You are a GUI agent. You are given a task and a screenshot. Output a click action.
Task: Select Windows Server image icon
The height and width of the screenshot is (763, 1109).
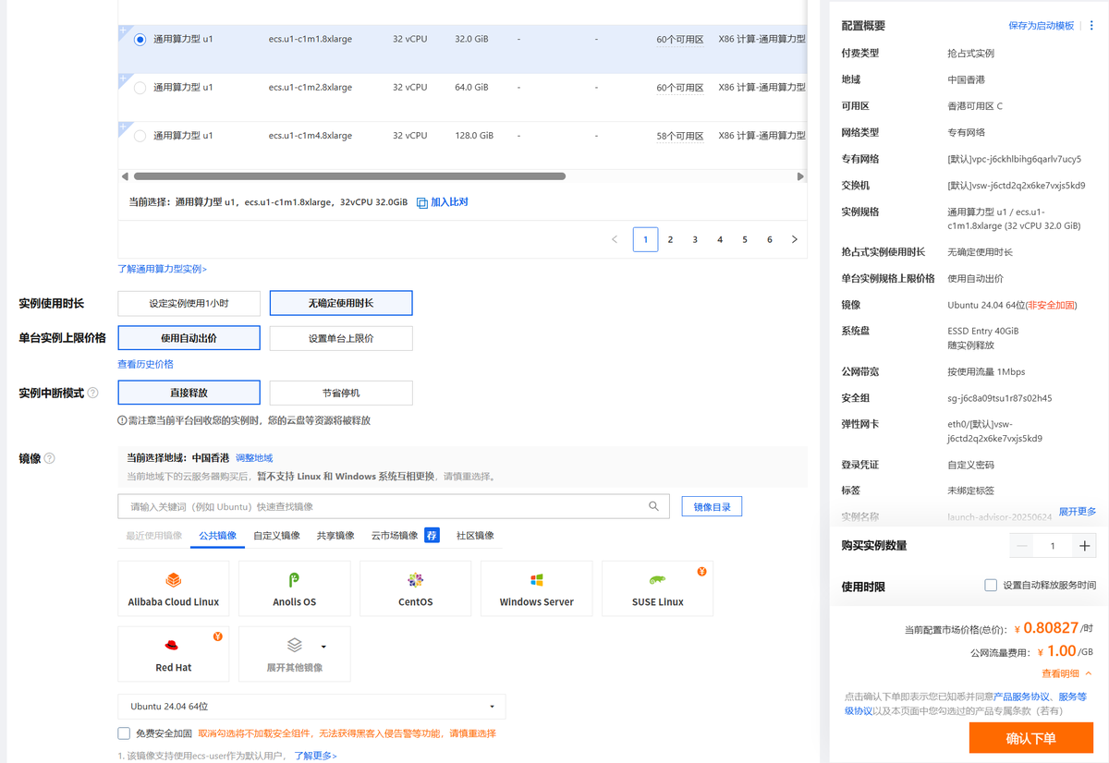click(536, 581)
